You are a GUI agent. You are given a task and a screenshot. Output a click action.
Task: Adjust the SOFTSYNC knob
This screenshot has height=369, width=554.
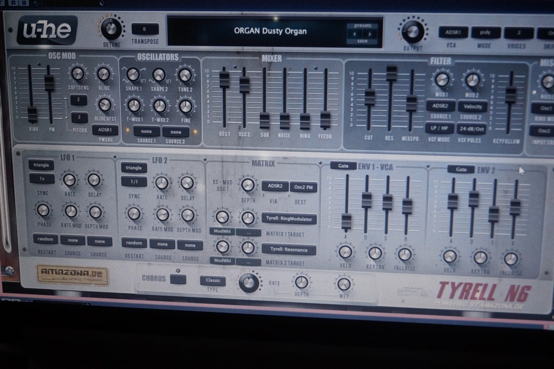pyautogui.click(x=78, y=74)
